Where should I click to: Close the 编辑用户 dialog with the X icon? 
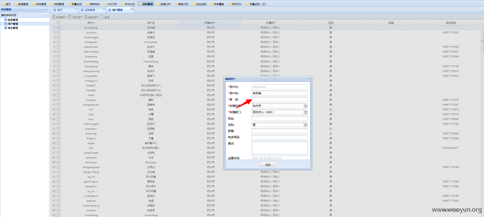click(309, 79)
